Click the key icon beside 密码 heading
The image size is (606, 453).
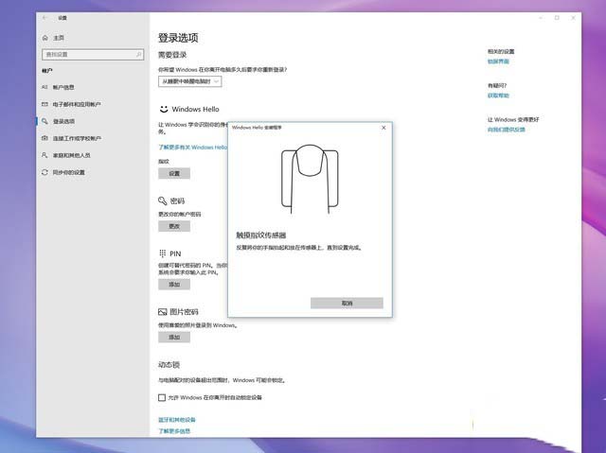coord(162,200)
